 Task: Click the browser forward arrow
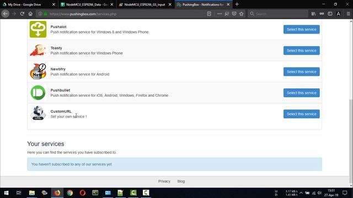point(14,14)
